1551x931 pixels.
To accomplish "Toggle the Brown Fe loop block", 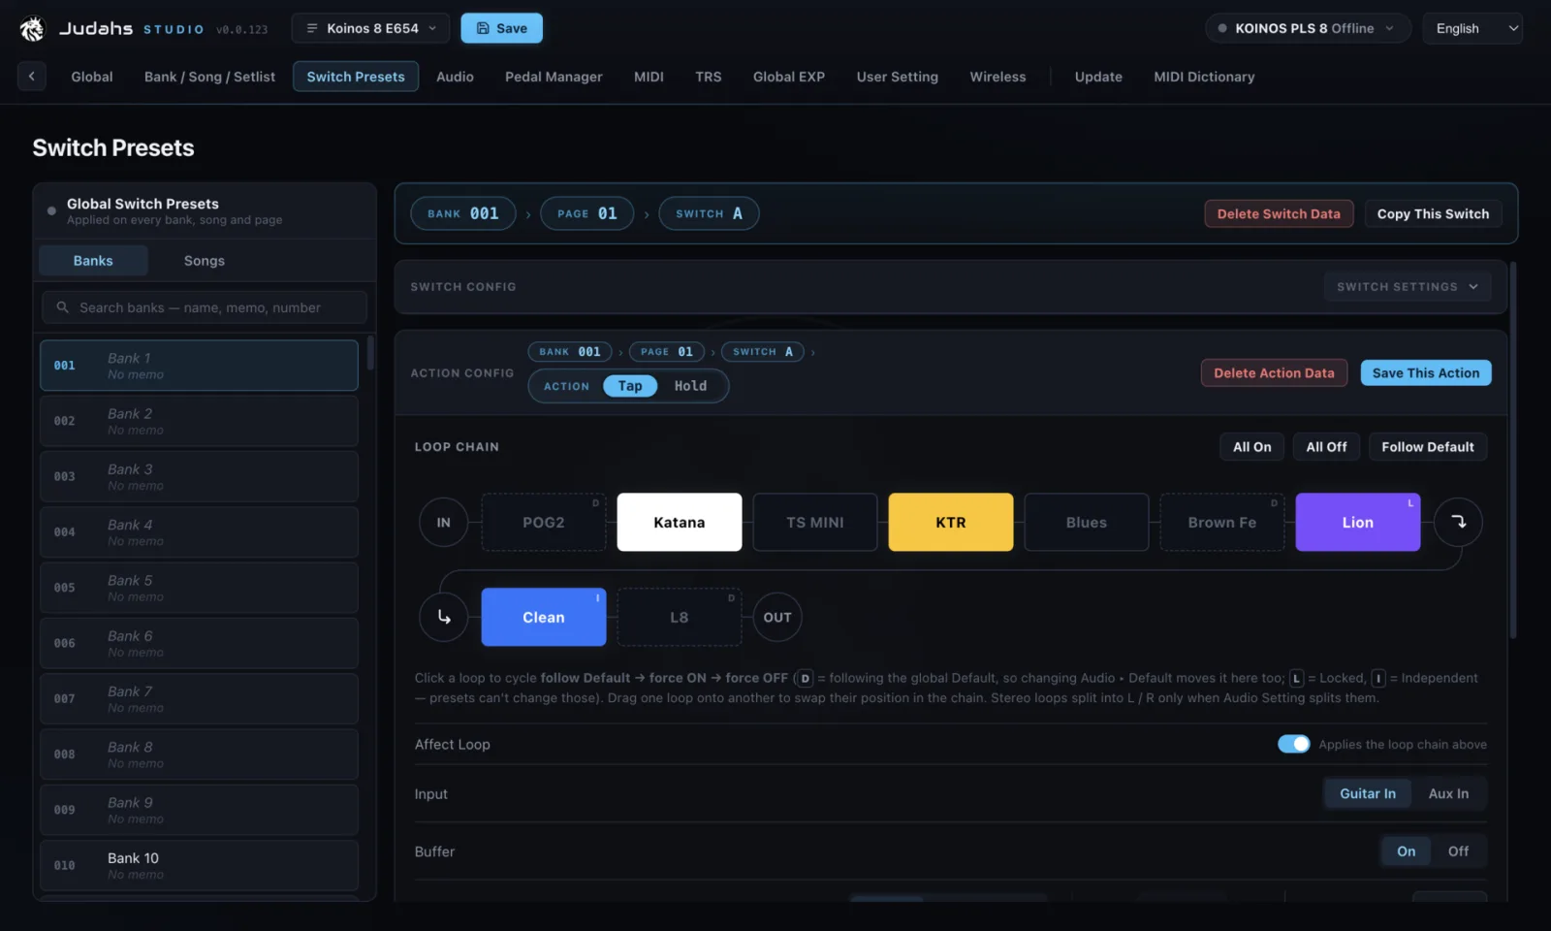I will point(1222,522).
